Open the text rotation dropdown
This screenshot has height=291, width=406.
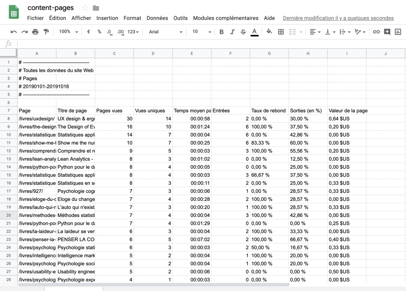pos(360,32)
